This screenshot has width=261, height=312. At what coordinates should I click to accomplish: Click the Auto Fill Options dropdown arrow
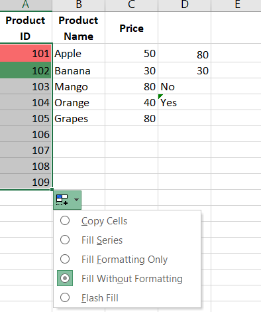coord(76,200)
